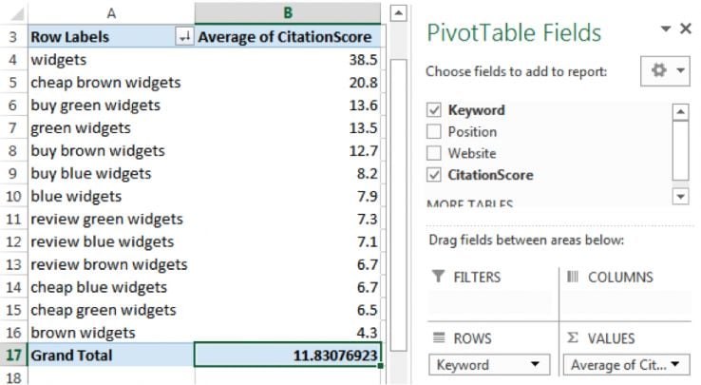
Task: Select the Grand Total value cell
Action: [x=287, y=356]
